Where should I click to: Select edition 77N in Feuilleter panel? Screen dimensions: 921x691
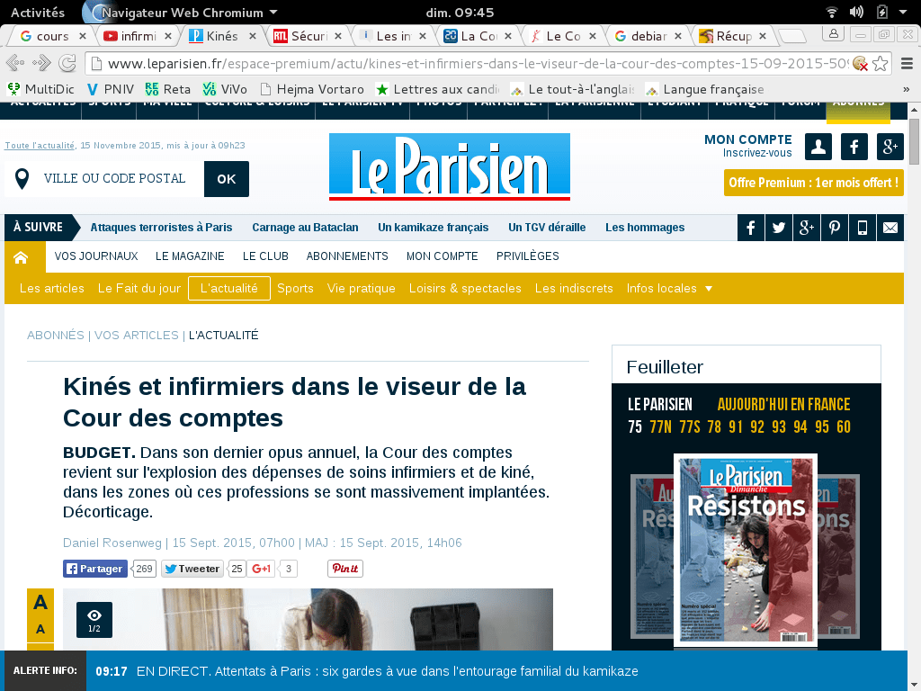point(661,427)
